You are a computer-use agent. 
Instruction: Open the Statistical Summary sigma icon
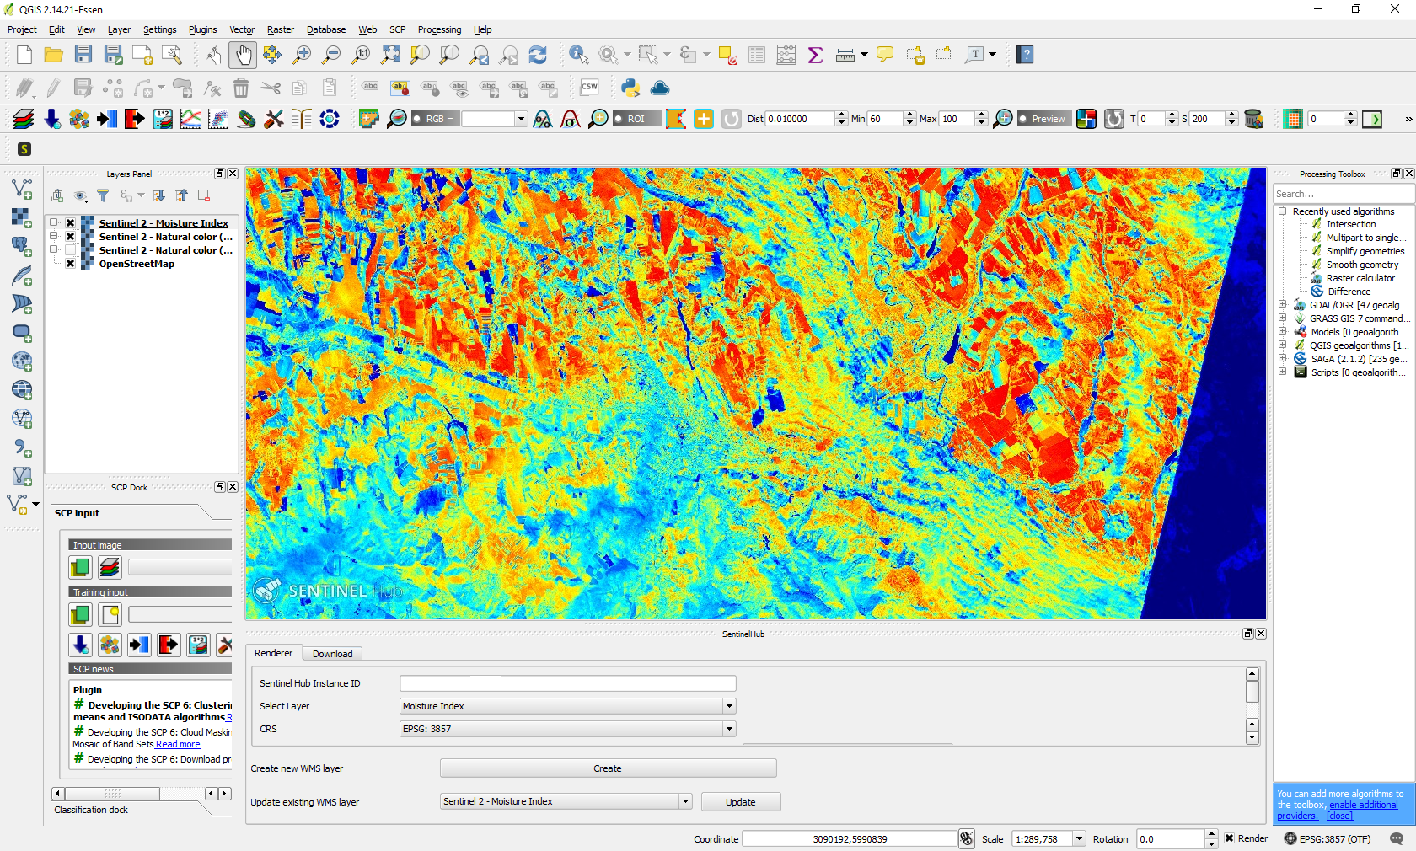point(815,56)
